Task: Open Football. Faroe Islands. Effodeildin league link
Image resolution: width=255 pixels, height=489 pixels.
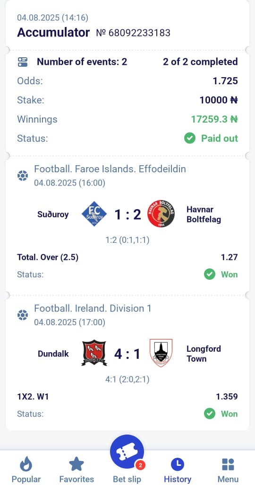Action: [x=110, y=169]
